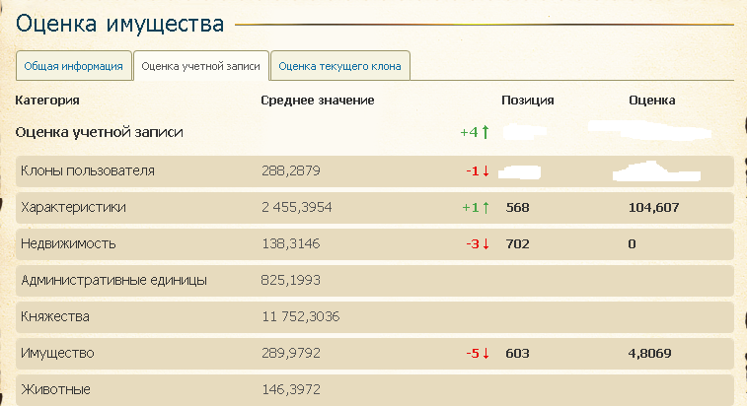Switch to Оценка текущего клона tab
The width and height of the screenshot is (747, 406).
coord(340,66)
